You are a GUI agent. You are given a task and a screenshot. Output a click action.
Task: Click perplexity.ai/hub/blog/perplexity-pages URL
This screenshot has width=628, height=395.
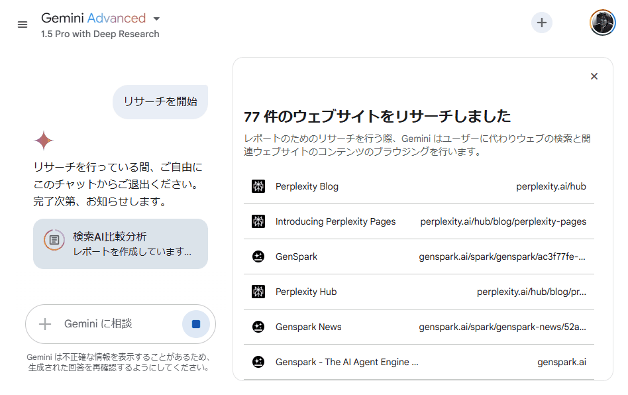(x=503, y=221)
